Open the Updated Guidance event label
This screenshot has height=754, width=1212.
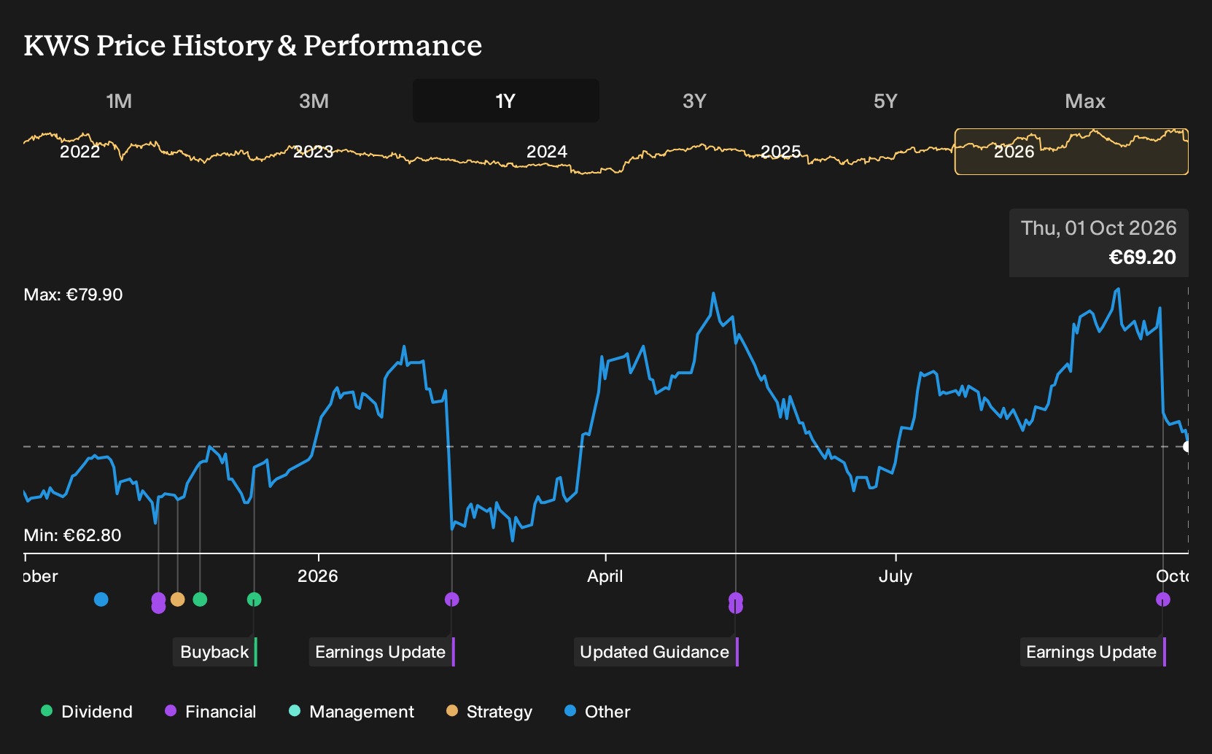pos(656,652)
